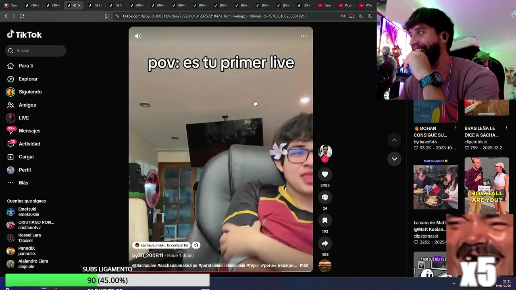Open the comments with the speech bubble icon
This screenshot has width=516, height=290.
pyautogui.click(x=325, y=197)
